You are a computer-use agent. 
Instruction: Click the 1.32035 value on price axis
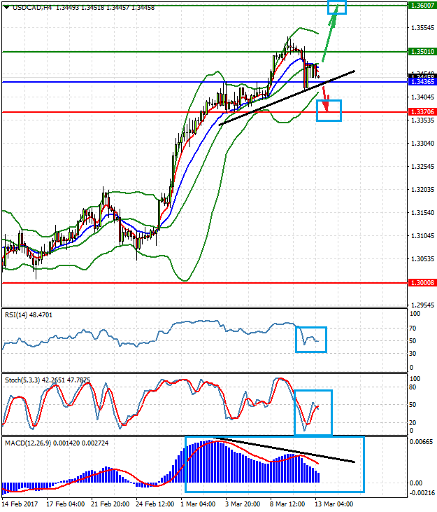[x=422, y=190]
